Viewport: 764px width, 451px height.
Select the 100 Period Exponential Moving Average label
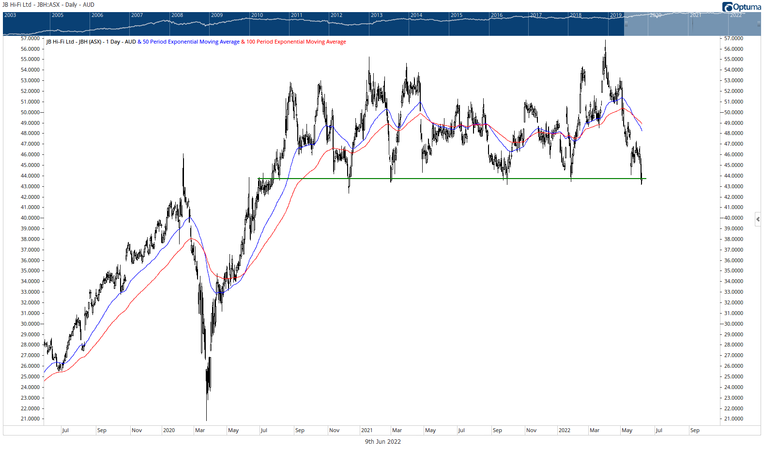pos(296,42)
